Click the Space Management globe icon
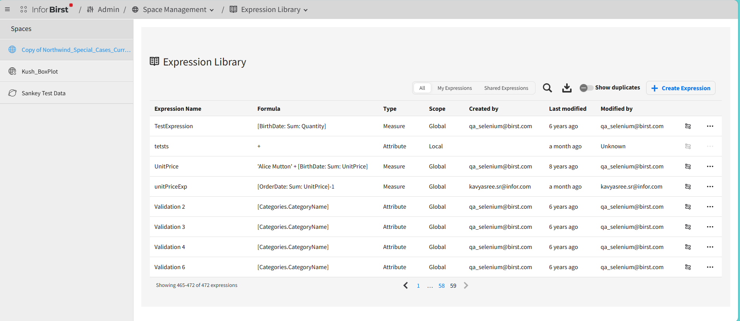 [135, 9]
